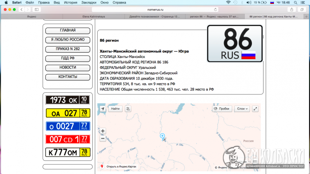310x174 pixels.
Task: Click the blue О 0027 plate
Action: click(68, 126)
